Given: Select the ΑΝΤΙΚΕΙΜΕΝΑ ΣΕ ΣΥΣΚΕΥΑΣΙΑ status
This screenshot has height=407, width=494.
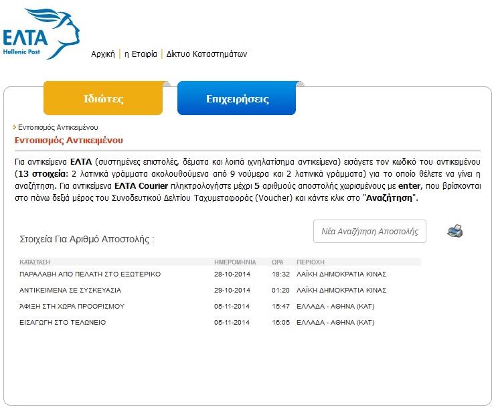Looking at the screenshot, I should click(x=70, y=290).
